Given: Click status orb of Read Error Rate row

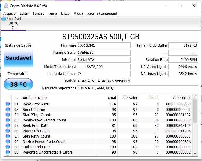Looking at the screenshot, I should point(8,104).
